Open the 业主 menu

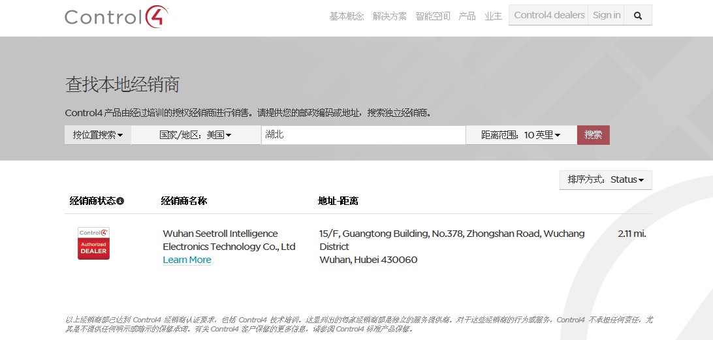coord(494,16)
